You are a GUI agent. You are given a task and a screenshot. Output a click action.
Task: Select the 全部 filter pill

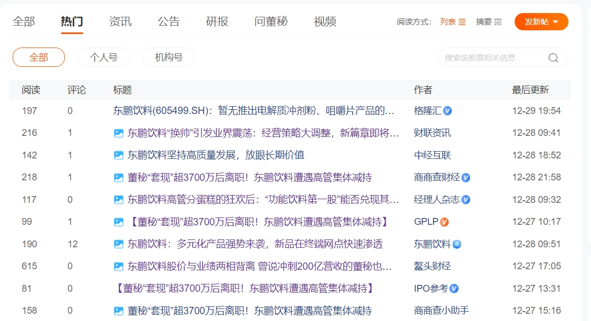(39, 58)
